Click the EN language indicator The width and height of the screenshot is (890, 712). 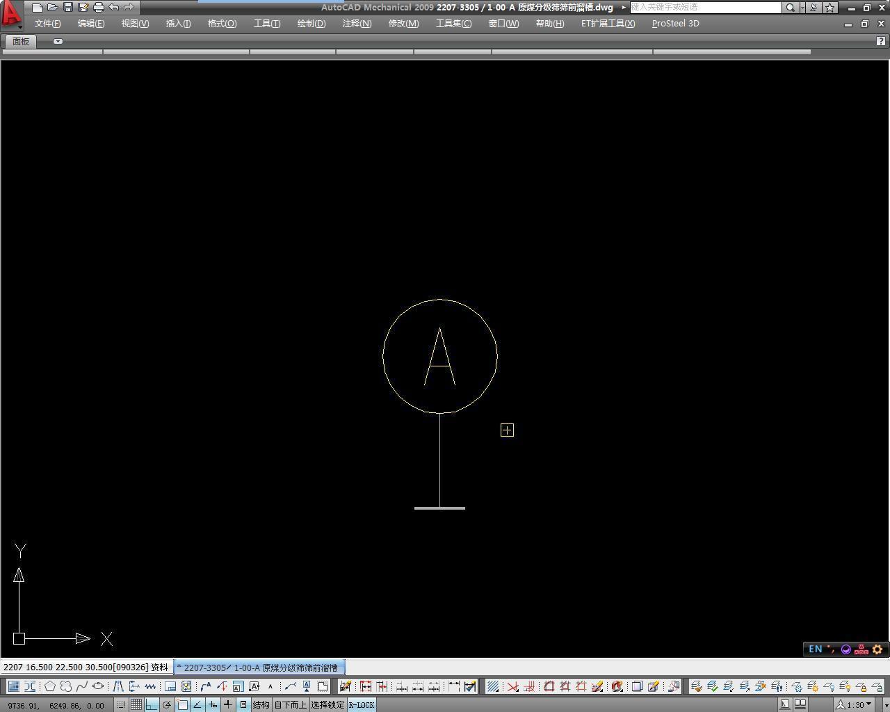point(815,649)
